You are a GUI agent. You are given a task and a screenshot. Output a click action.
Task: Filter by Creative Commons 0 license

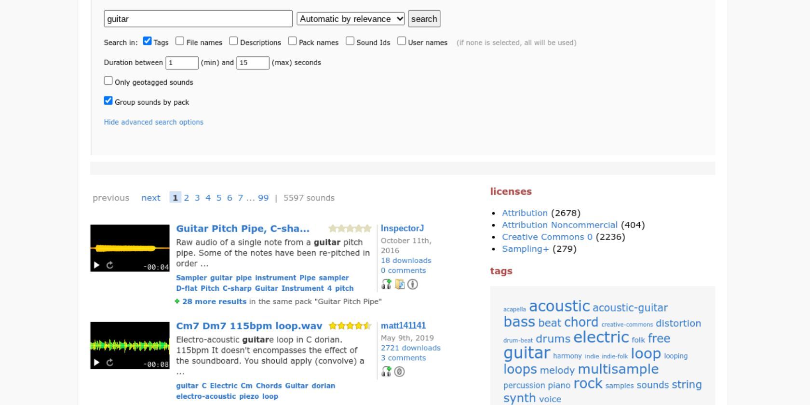tap(547, 237)
